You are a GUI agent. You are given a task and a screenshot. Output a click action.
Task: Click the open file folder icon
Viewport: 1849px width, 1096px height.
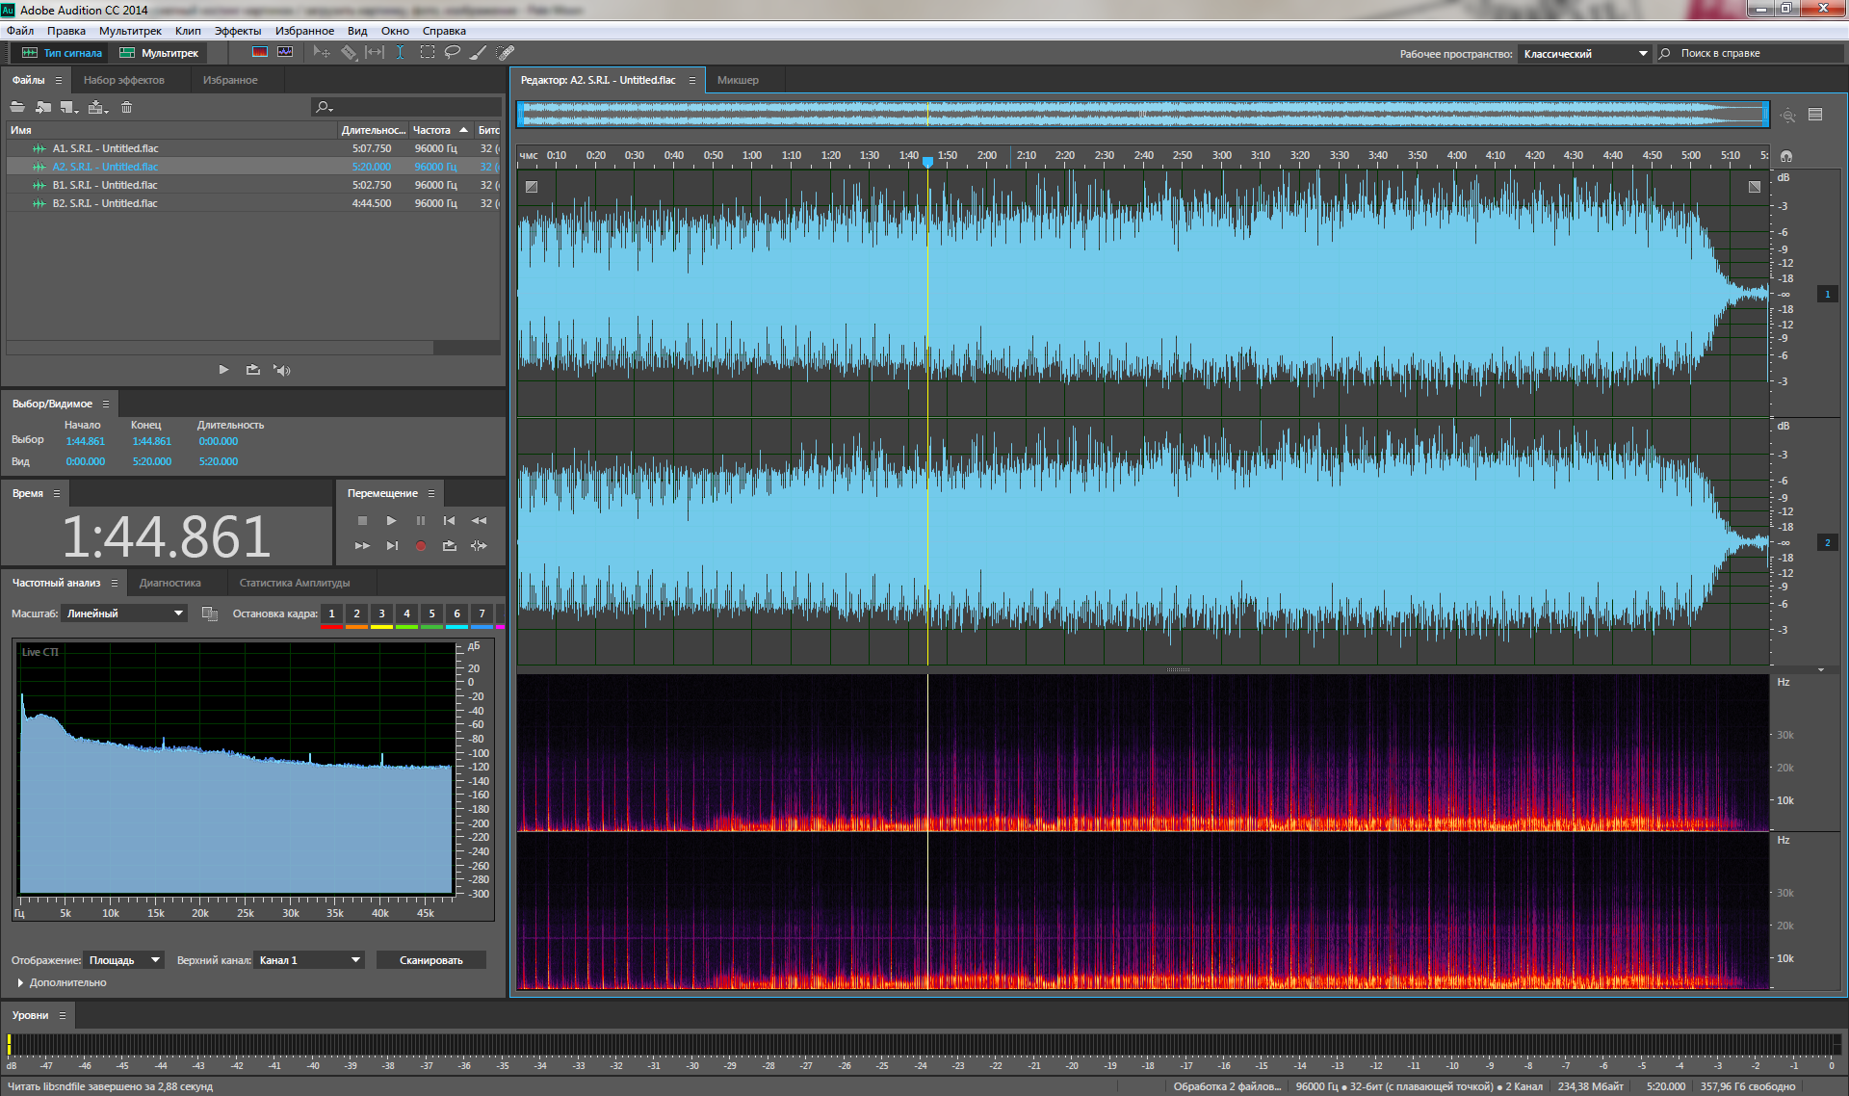pos(17,107)
